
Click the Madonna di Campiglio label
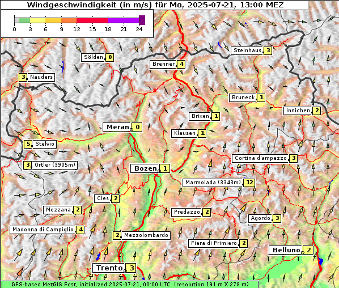pyautogui.click(x=43, y=230)
